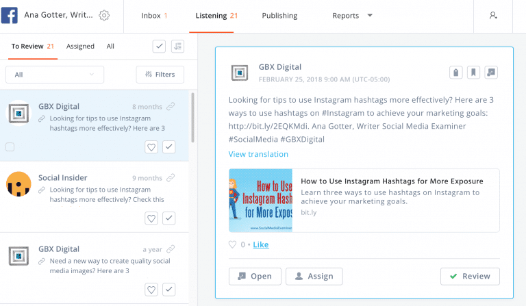Open the Instagram Hashtags article thumbnail
The width and height of the screenshot is (526, 306).
tap(260, 201)
